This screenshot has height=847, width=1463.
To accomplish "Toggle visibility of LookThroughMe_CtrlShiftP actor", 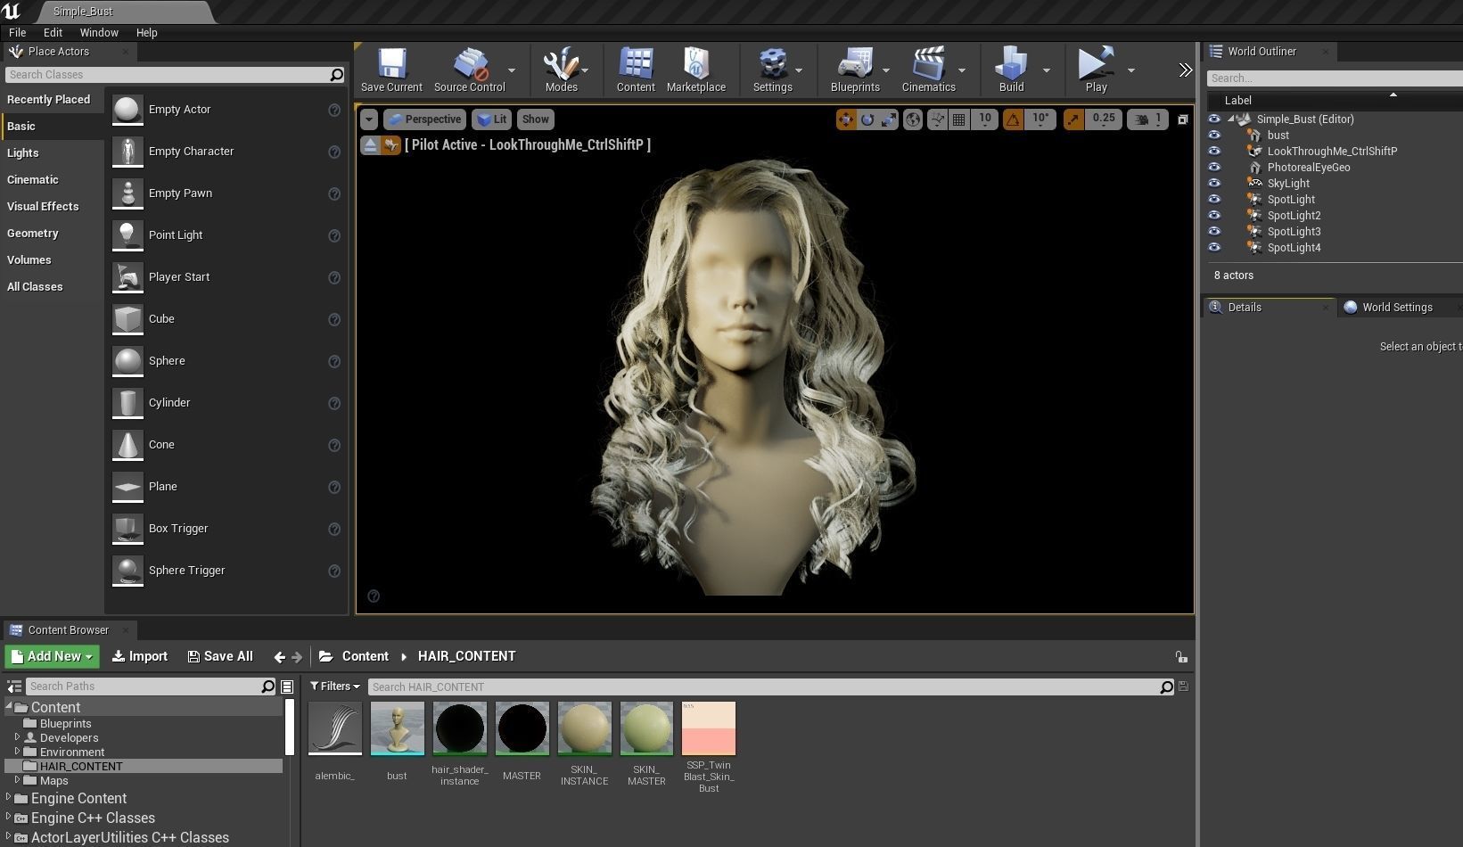I will tap(1214, 152).
